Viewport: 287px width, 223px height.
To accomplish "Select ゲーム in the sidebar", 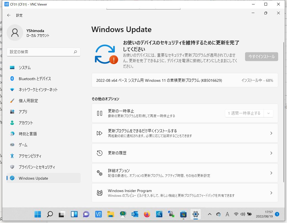I will click(44, 145).
